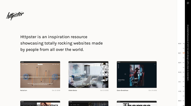Jump to AUG on the timeline
The width and height of the screenshot is (191, 106).
pyautogui.click(x=180, y=72)
